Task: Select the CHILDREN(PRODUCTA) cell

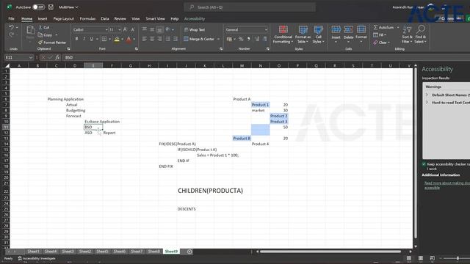Action: (210, 191)
